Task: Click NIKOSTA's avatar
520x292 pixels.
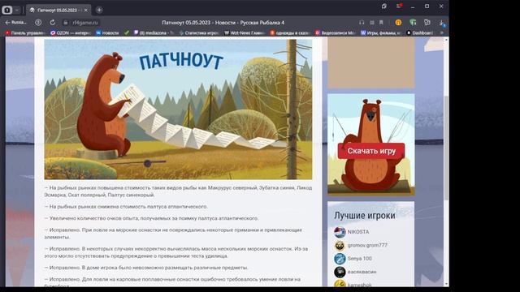Action: 340,232
